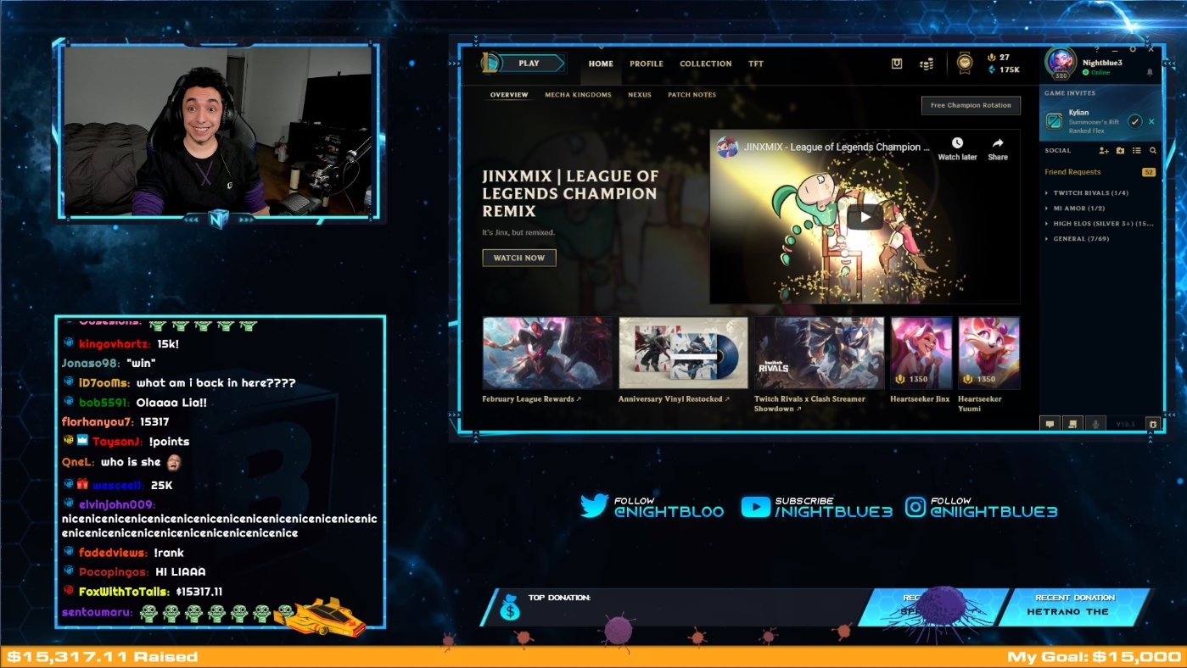Image resolution: width=1187 pixels, height=668 pixels.
Task: Select the Patch Notes sub-tab
Action: coord(691,95)
